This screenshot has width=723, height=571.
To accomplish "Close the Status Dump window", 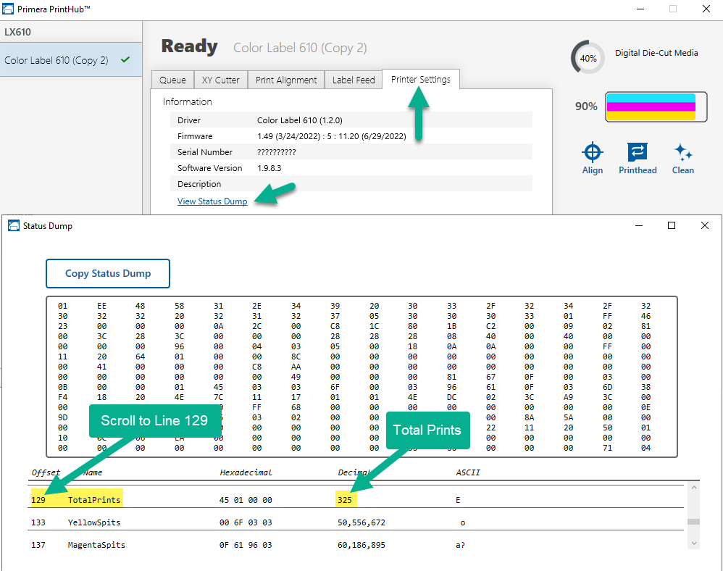I will [x=705, y=225].
